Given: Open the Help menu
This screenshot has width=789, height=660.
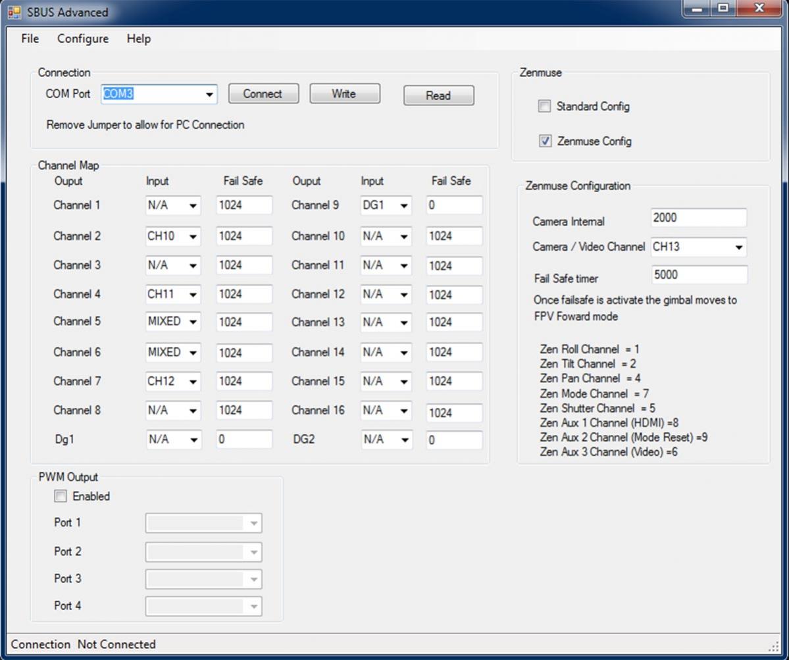Looking at the screenshot, I should (139, 39).
